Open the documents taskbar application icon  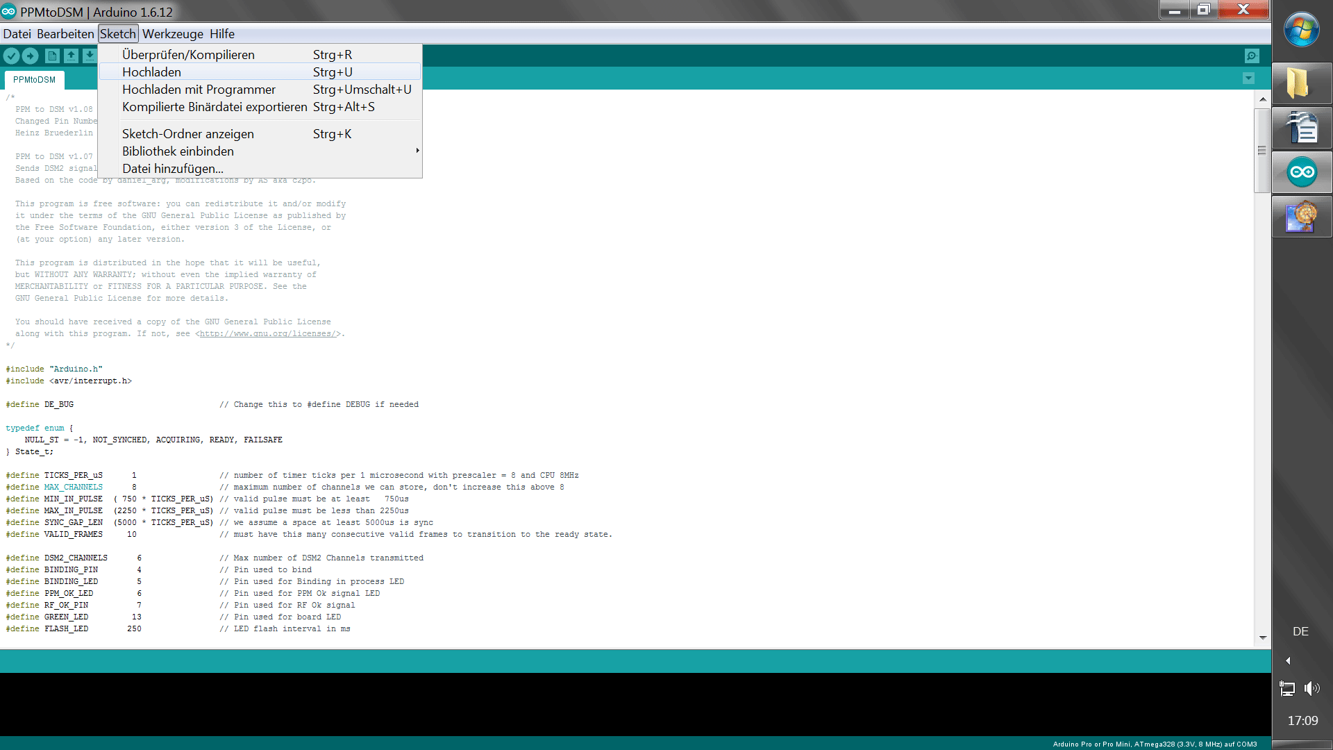click(1302, 128)
